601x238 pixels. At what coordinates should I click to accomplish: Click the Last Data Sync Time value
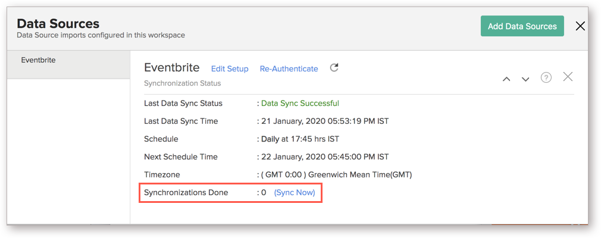[325, 121]
